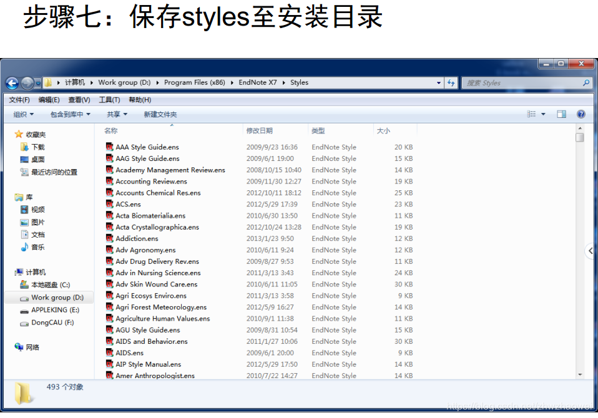Select the AGU Style Guide.ens icon

coord(109,329)
